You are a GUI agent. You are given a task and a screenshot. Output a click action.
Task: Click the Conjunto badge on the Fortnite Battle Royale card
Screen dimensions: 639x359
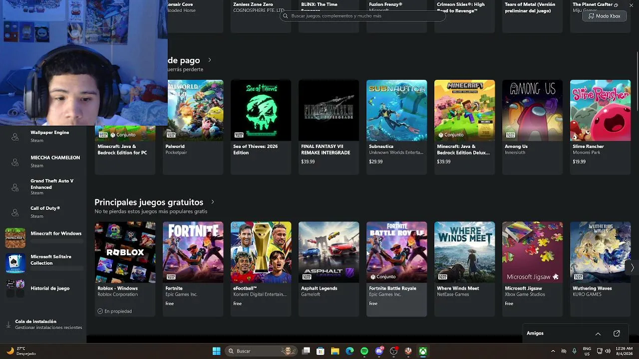(x=383, y=277)
